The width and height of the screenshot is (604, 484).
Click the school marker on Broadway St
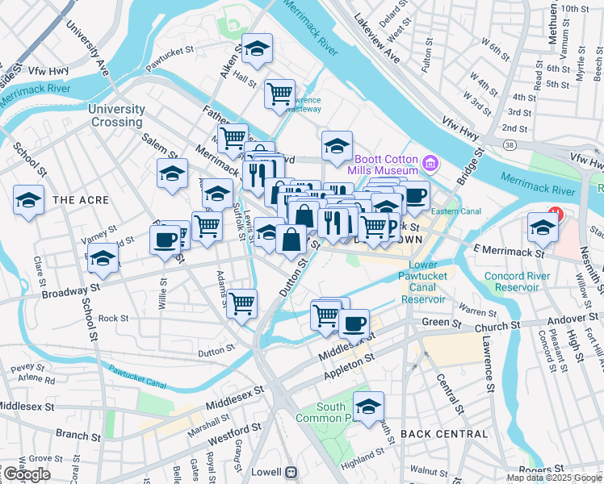(x=103, y=259)
